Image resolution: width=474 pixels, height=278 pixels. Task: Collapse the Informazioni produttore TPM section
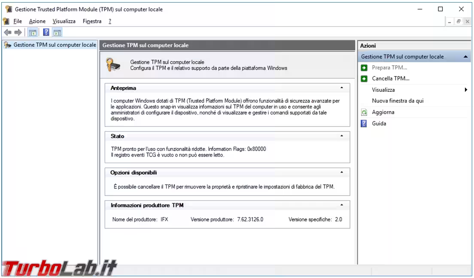click(x=342, y=205)
